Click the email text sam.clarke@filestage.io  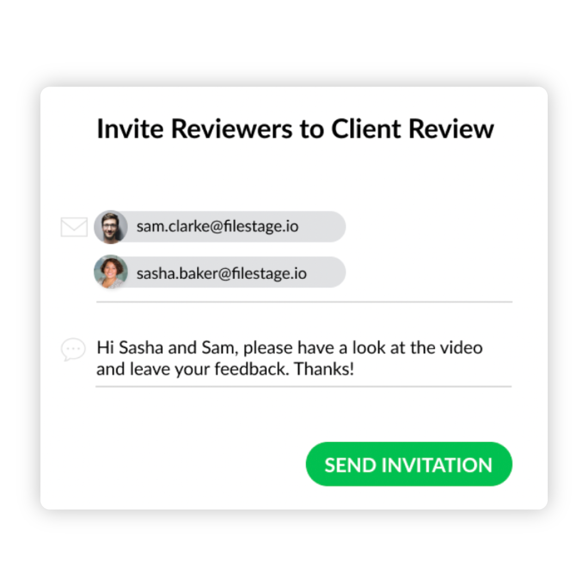[x=218, y=227]
